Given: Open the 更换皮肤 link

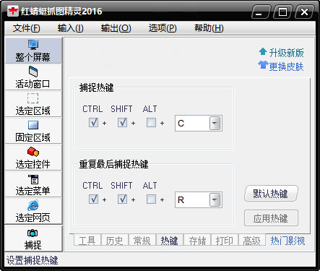Looking at the screenshot, I should (x=286, y=66).
